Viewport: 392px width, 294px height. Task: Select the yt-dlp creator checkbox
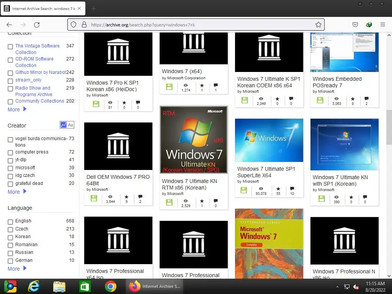tap(10, 160)
